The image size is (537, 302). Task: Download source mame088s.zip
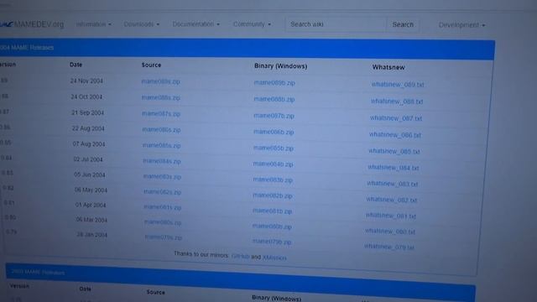pos(161,97)
